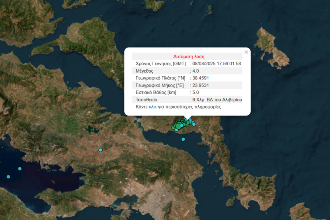Image resolution: width=330 pixels, height=220 pixels.
Task: Close the earthquake info popup
Action: coord(246,52)
